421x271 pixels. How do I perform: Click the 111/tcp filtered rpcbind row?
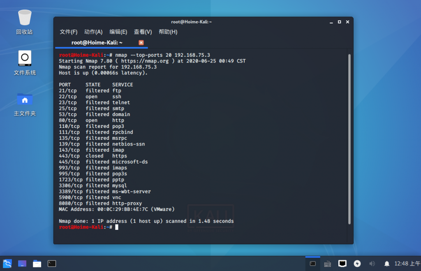coord(96,132)
